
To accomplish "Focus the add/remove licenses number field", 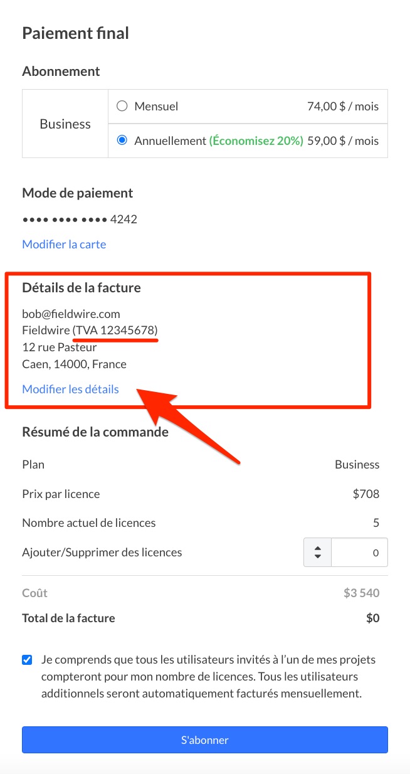I will point(359,553).
